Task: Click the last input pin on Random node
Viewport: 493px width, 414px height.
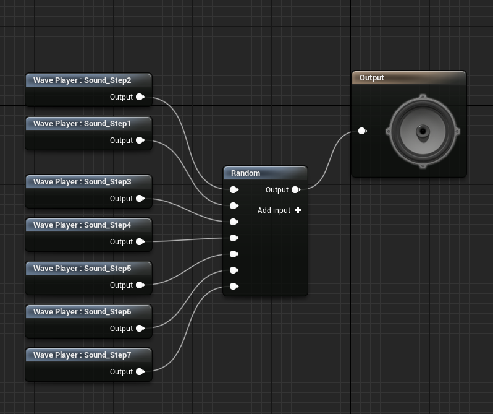Action: point(234,287)
